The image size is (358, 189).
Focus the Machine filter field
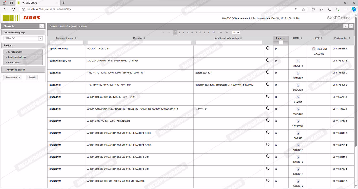click(x=139, y=42)
